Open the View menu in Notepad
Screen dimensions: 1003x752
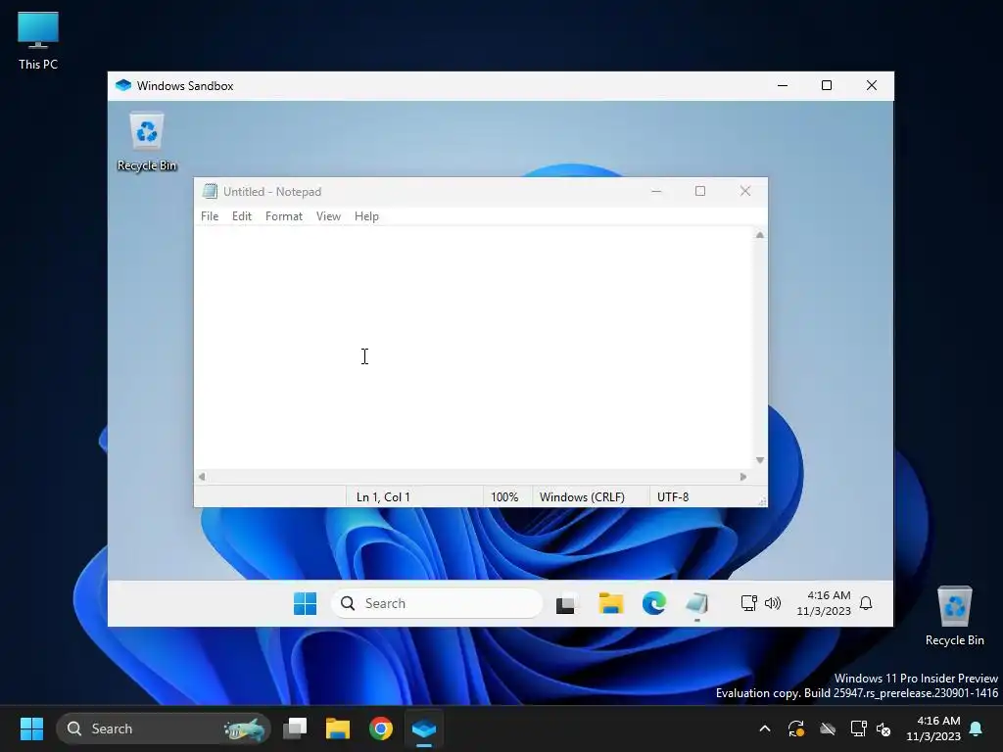pos(328,216)
